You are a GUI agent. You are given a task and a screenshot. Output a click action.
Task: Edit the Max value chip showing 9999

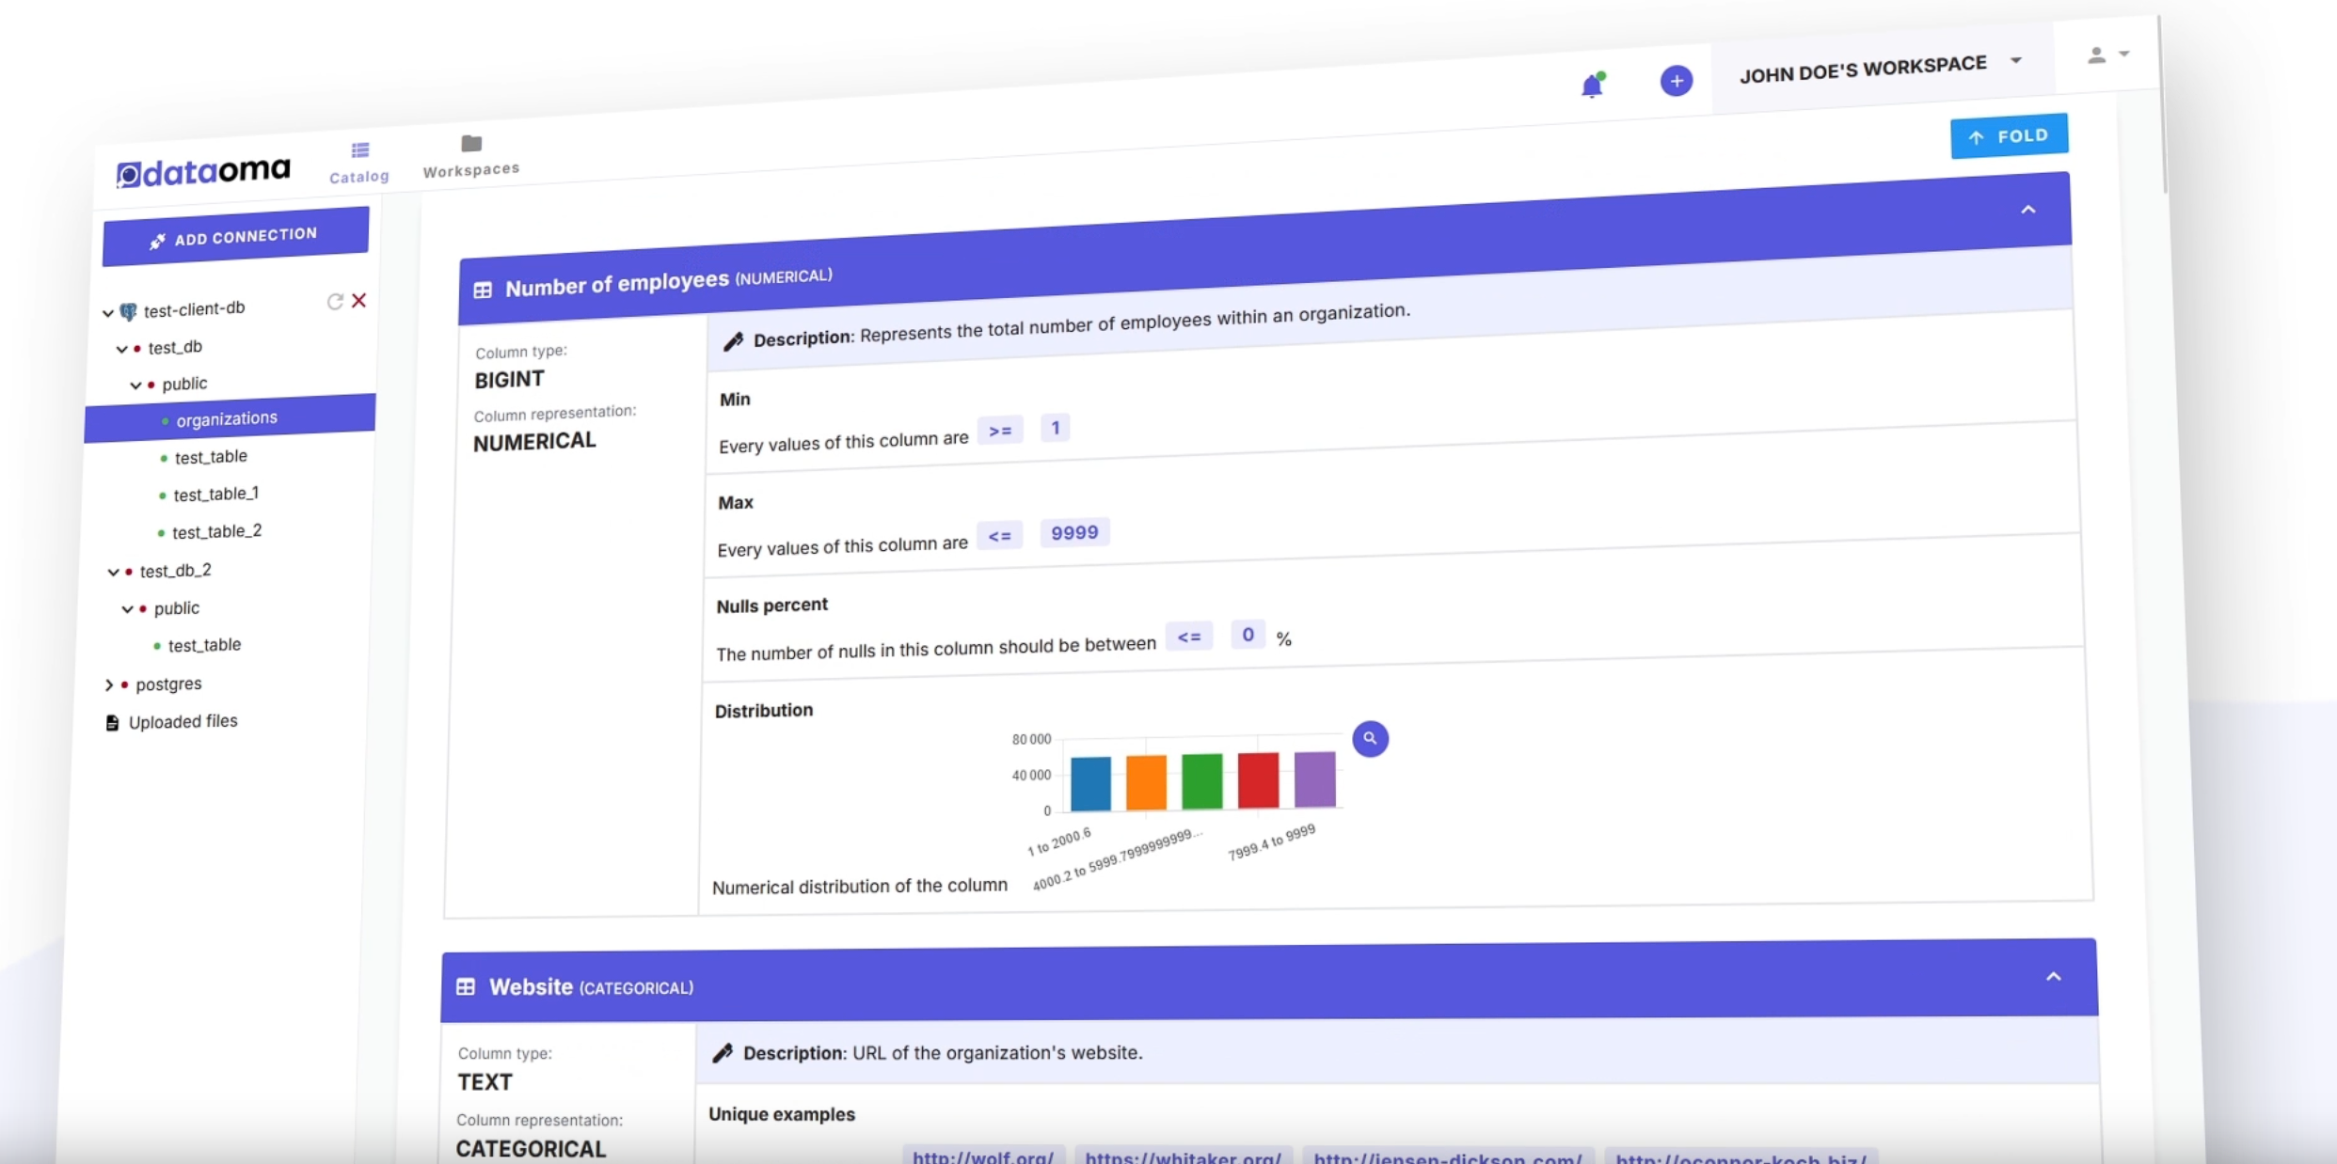1073,532
